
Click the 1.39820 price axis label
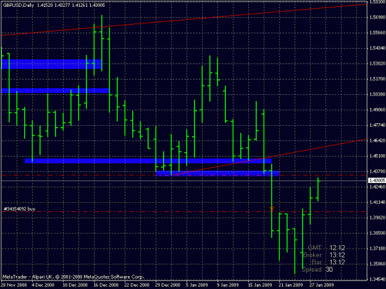[x=377, y=218]
